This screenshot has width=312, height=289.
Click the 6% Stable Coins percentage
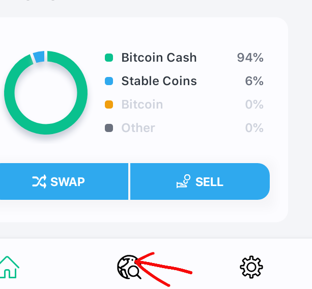254,81
